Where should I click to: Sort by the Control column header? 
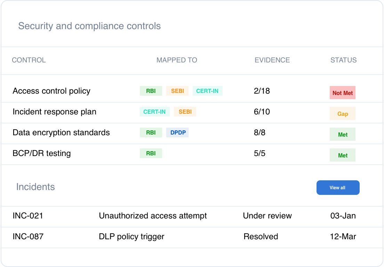coord(29,60)
